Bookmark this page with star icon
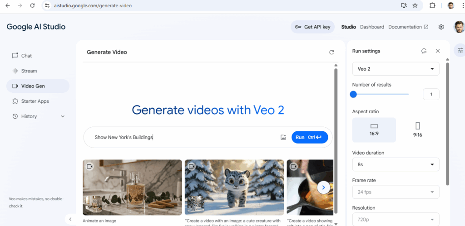This screenshot has width=465, height=226. click(x=415, y=5)
